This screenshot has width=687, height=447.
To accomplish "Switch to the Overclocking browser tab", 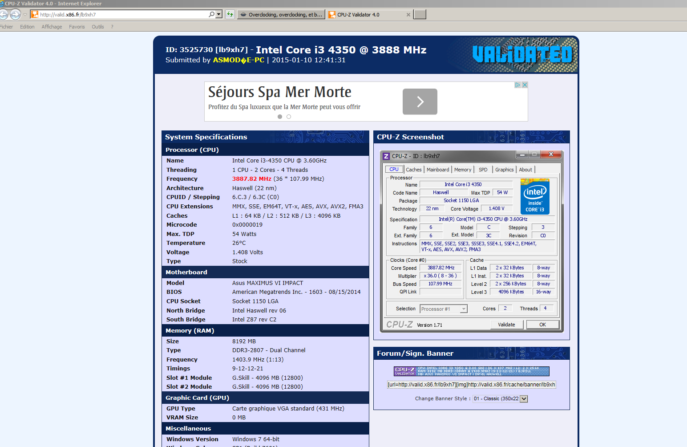I will pos(281,15).
